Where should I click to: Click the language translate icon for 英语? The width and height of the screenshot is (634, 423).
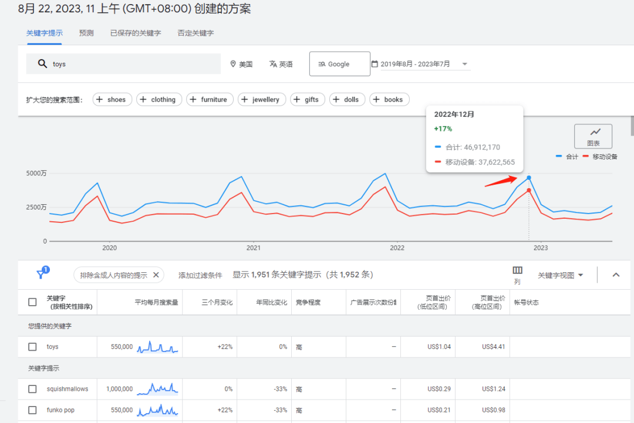click(273, 64)
